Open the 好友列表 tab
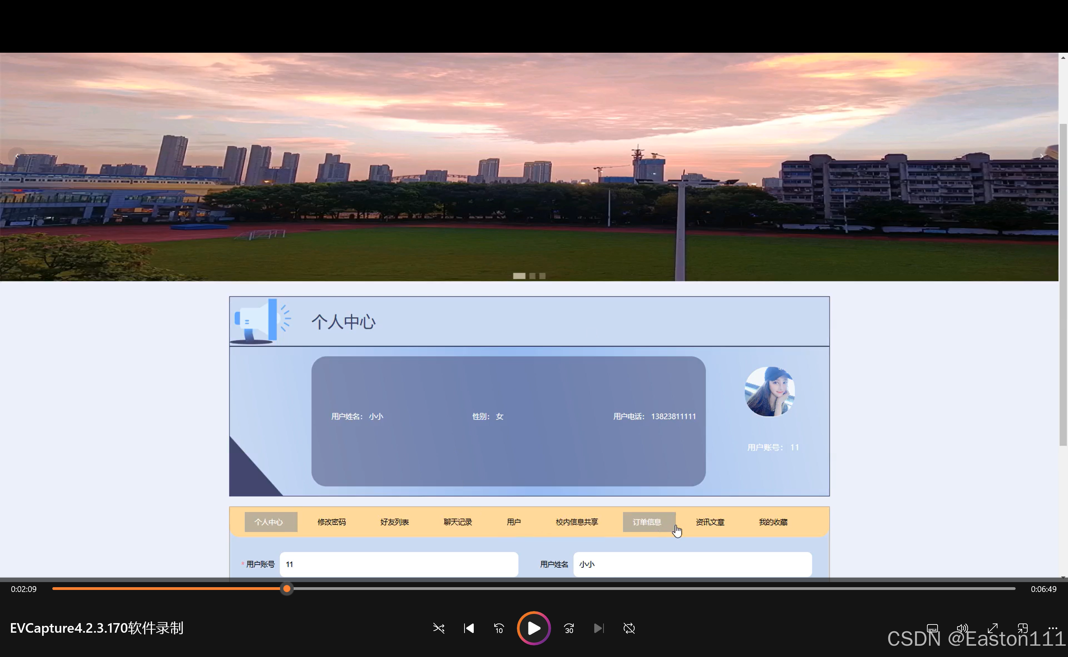The image size is (1068, 657). point(394,522)
